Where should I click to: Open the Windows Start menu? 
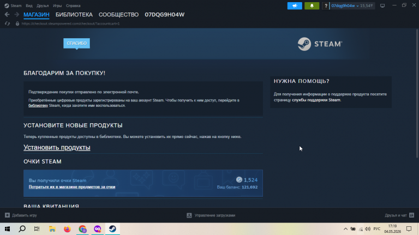[x=7, y=229]
